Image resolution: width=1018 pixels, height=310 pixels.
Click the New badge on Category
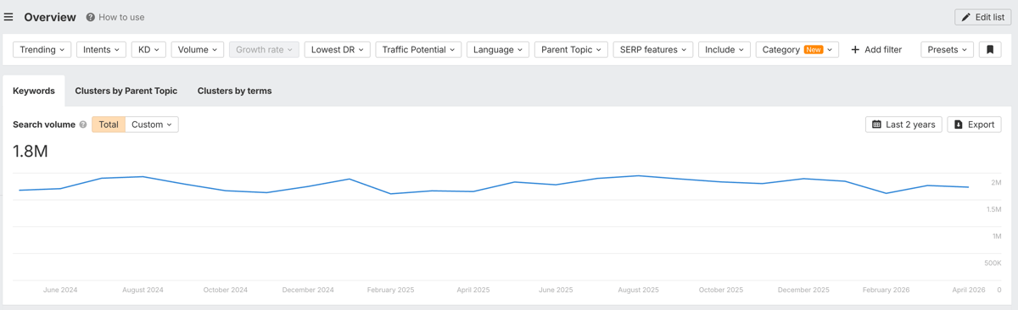click(x=814, y=50)
